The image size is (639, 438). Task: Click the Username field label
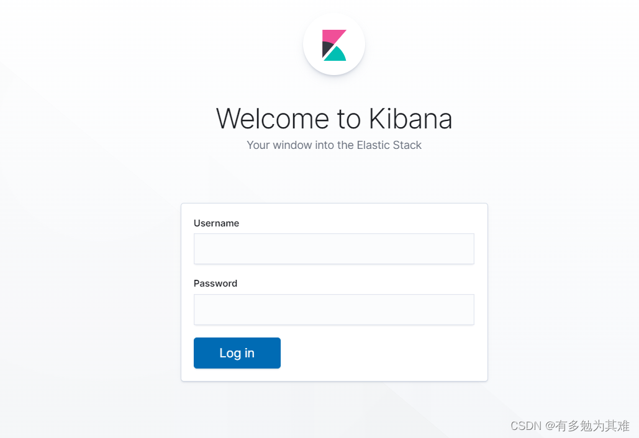point(216,223)
